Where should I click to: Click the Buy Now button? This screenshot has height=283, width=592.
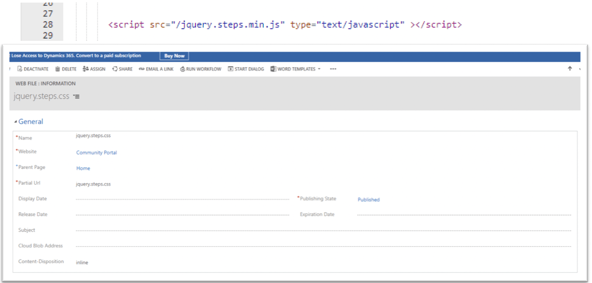(x=174, y=56)
